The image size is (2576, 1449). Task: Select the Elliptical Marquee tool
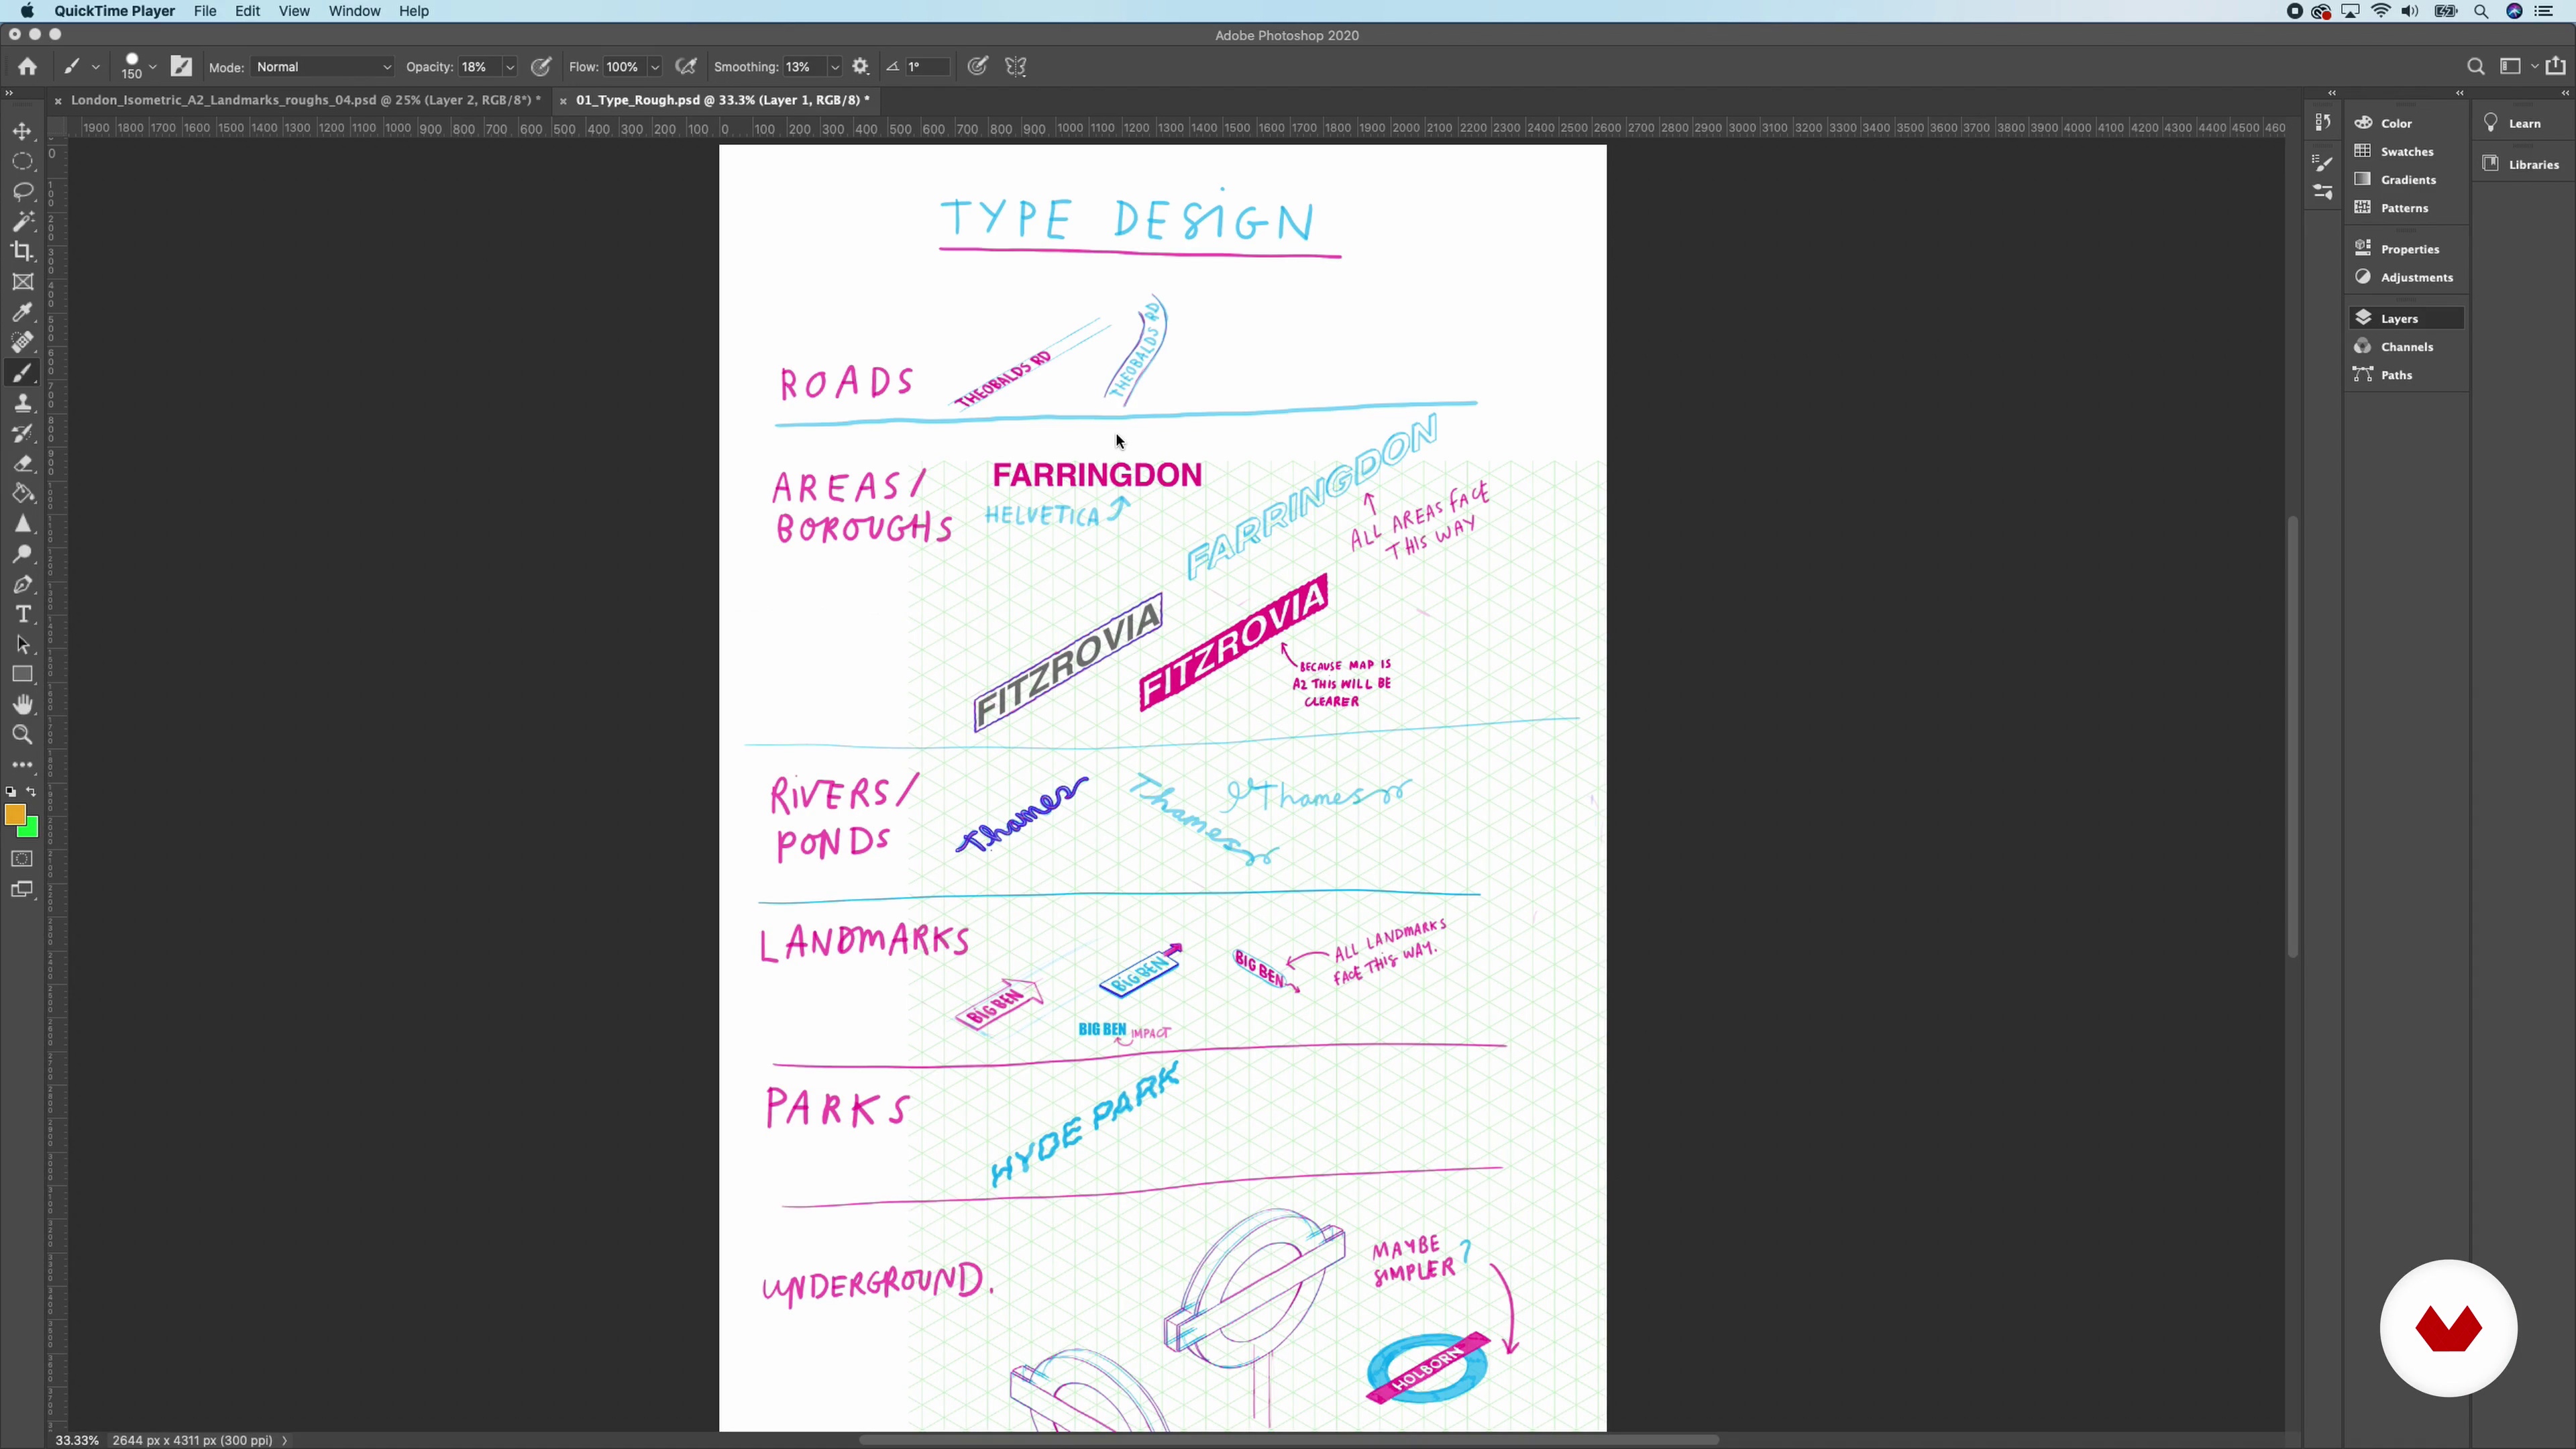[22, 161]
